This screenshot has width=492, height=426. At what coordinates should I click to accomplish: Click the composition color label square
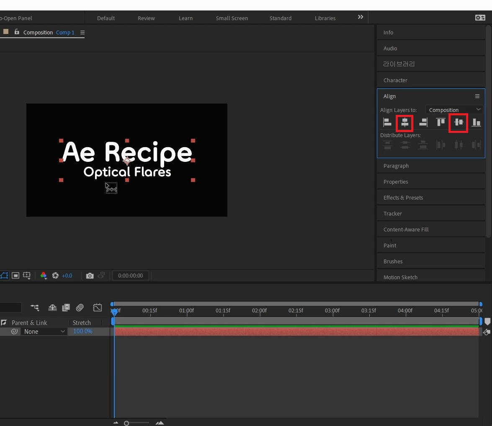pyautogui.click(x=5, y=31)
